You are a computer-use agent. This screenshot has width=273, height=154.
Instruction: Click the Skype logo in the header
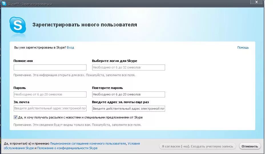tap(18, 25)
